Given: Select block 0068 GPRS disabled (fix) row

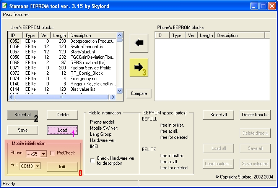Looking at the screenshot, I should click(x=63, y=63).
